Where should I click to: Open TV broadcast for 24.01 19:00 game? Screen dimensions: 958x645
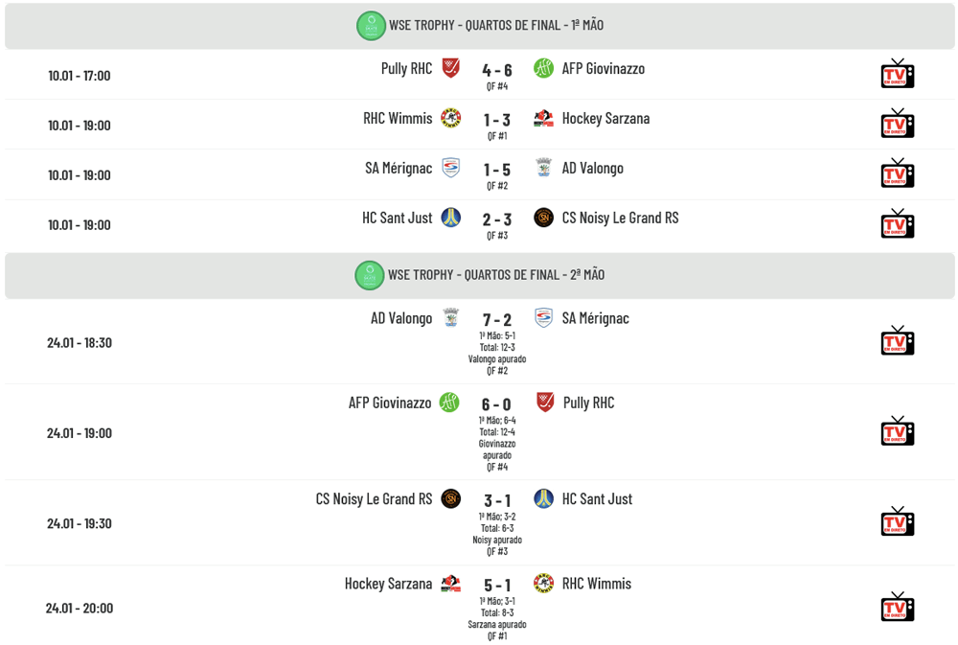(897, 431)
